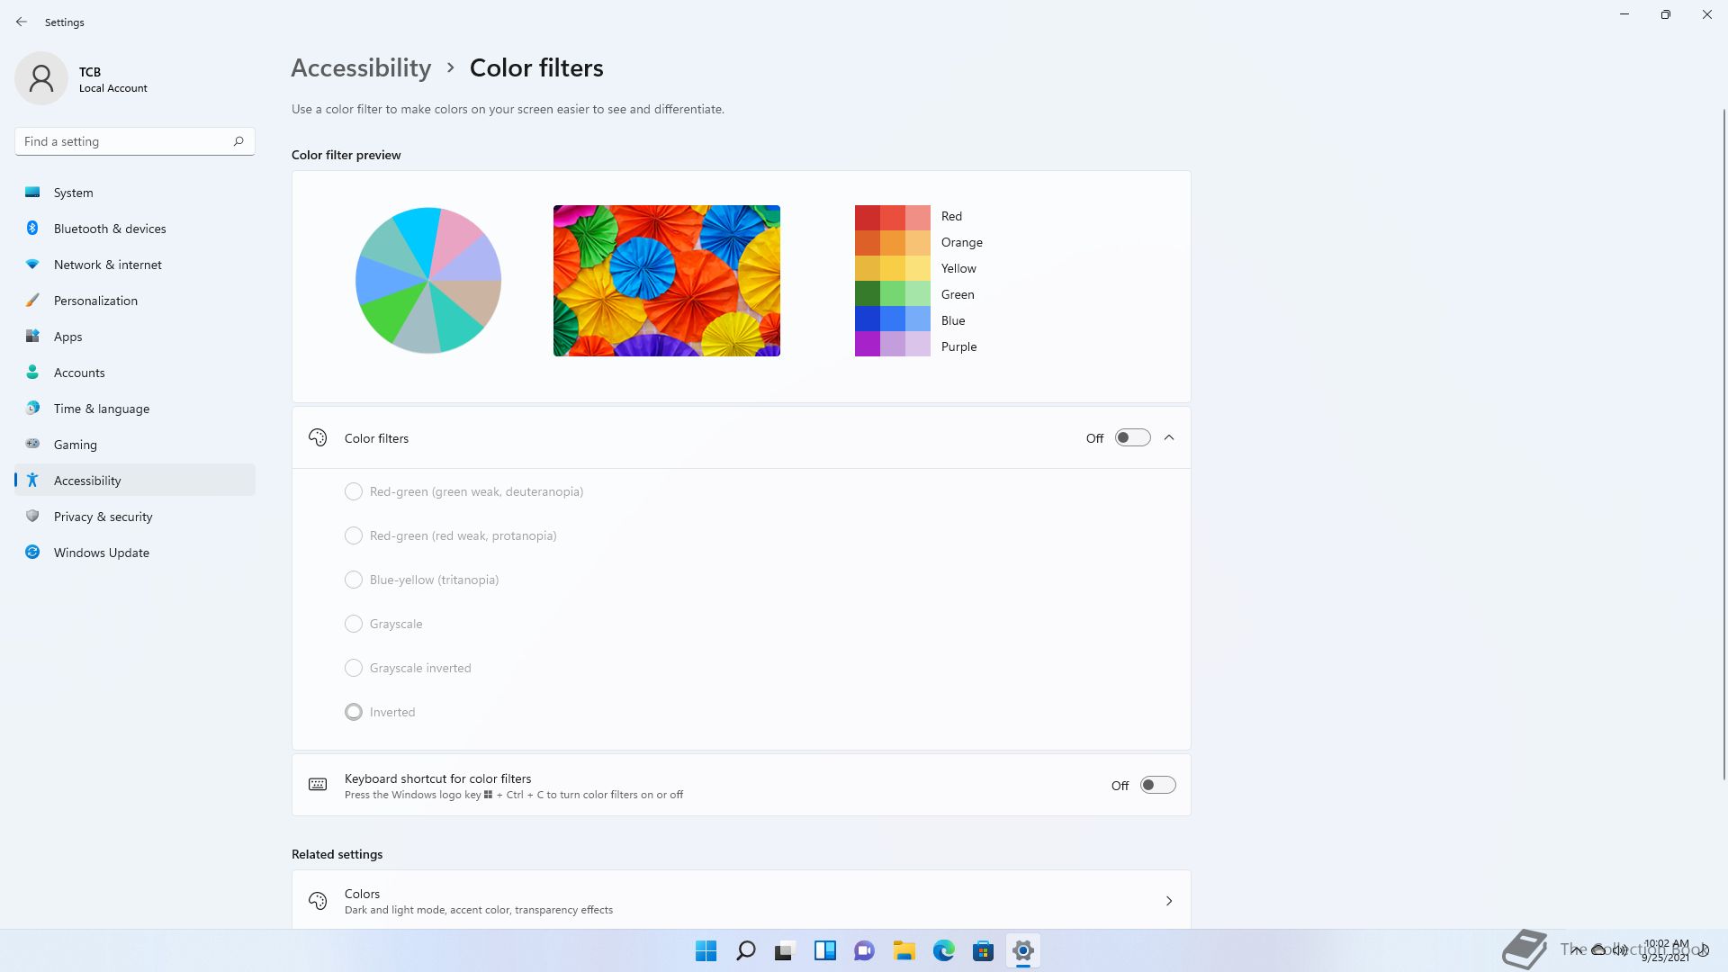Launch File Explorer from taskbar
The width and height of the screenshot is (1728, 972).
[x=904, y=950]
